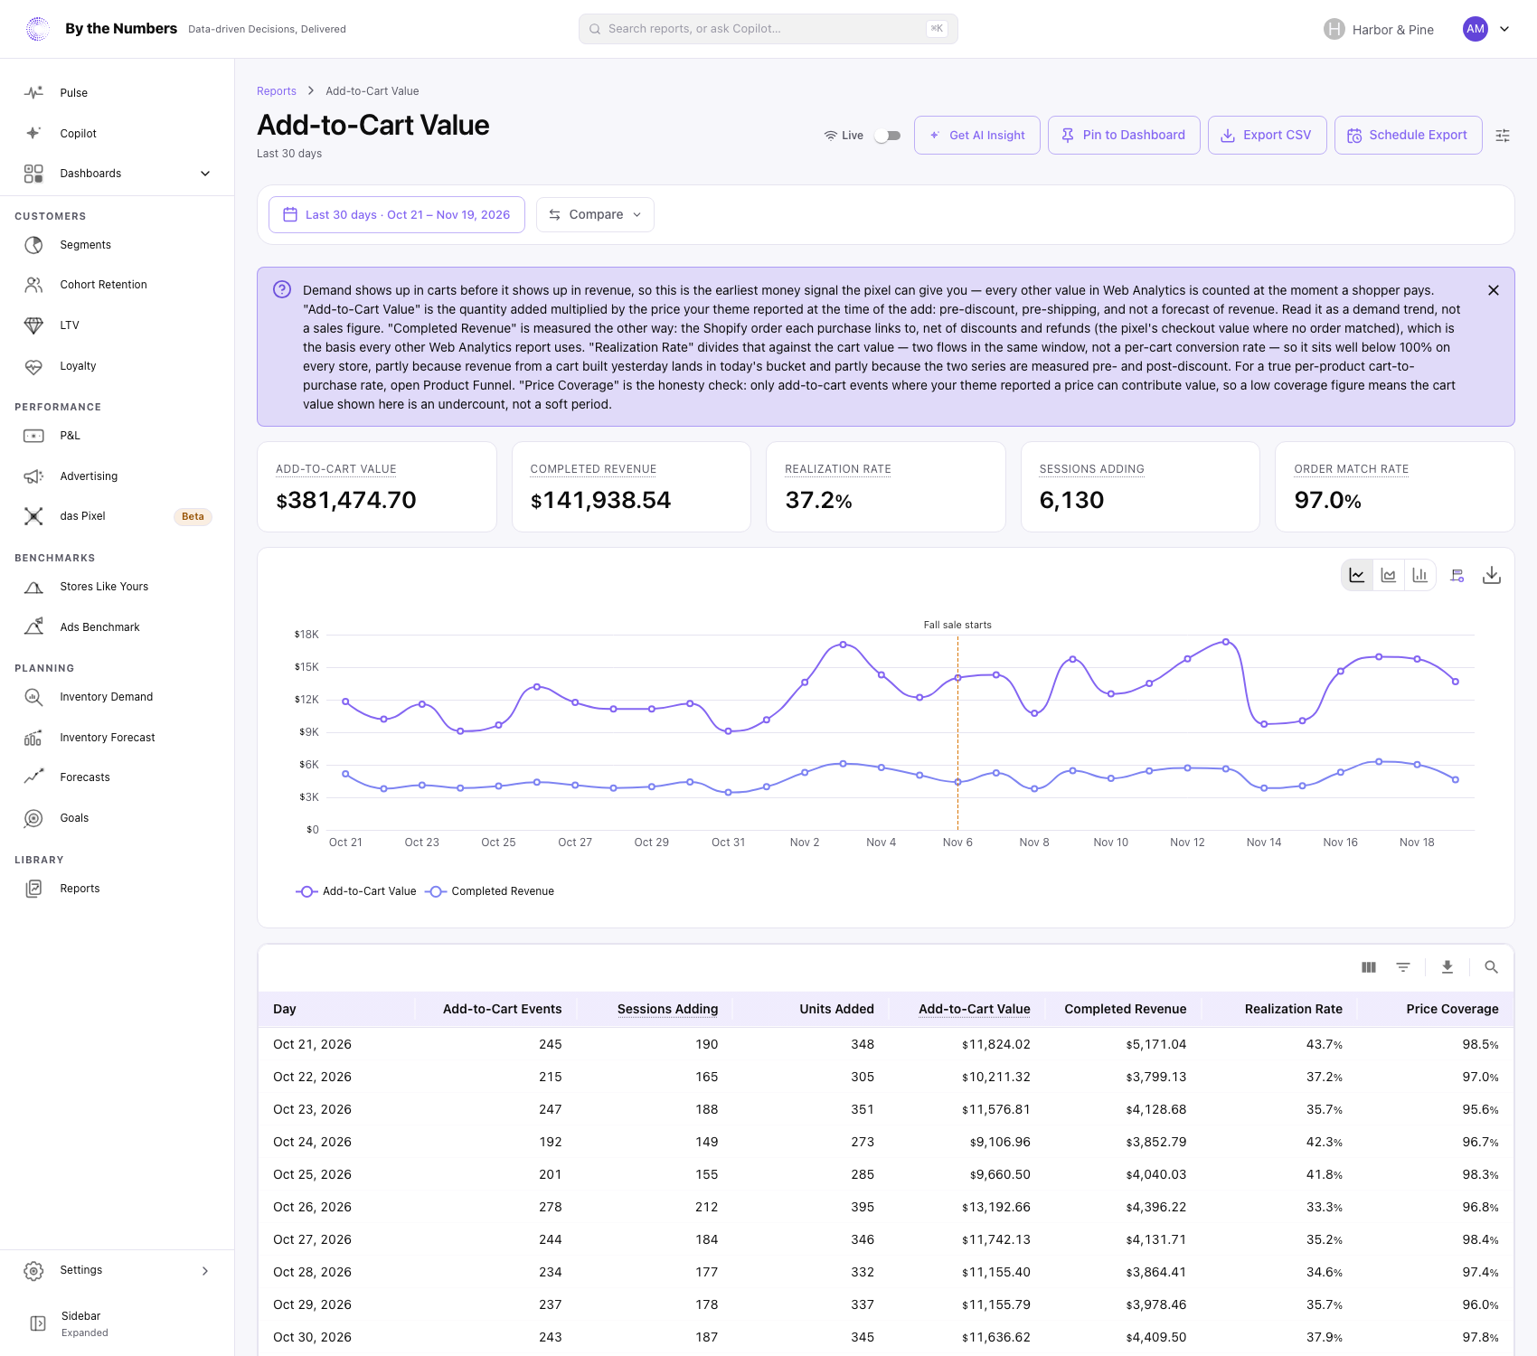Open the Compare dropdown
The height and width of the screenshot is (1356, 1537).
tap(595, 214)
